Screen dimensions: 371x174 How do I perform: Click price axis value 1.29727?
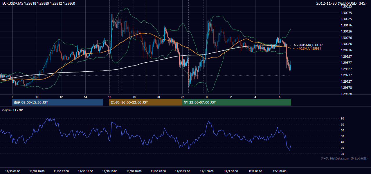(347, 81)
